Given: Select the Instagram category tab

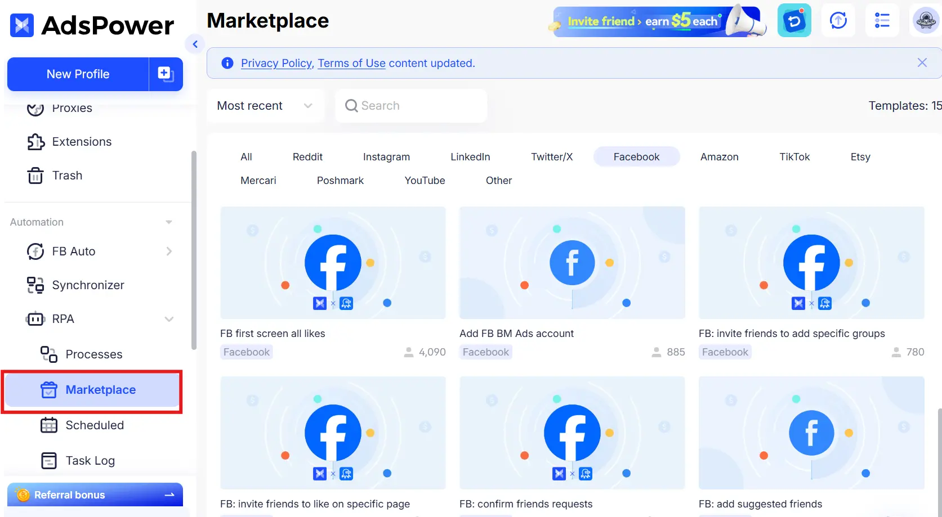Looking at the screenshot, I should click(386, 157).
